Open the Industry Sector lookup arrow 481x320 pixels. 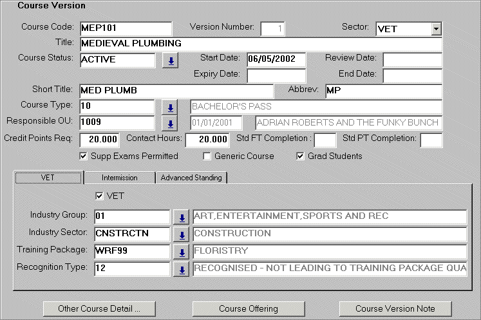click(182, 234)
